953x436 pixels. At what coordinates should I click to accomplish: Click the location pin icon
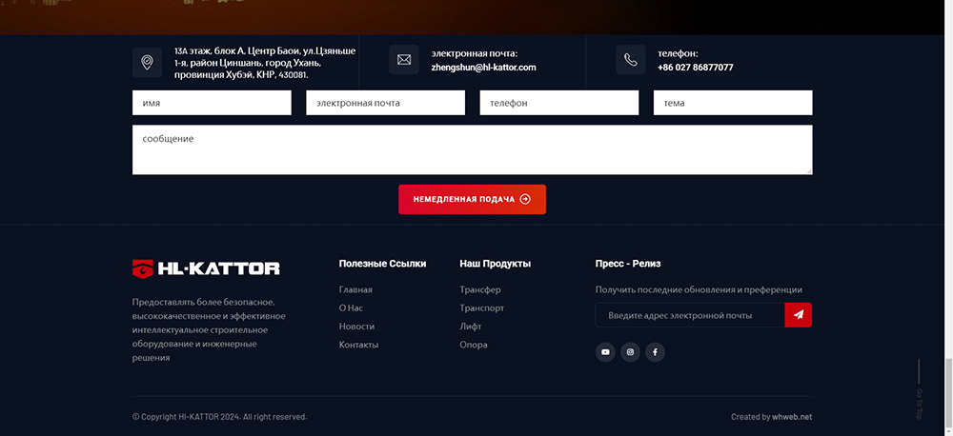(147, 62)
